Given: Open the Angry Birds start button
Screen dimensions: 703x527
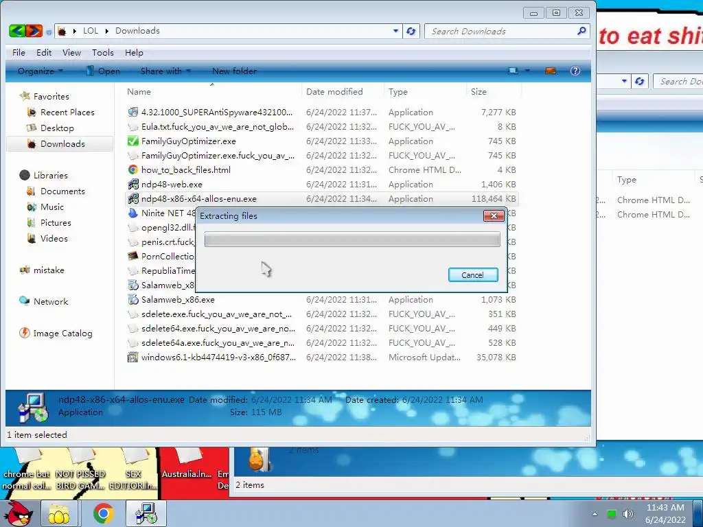Looking at the screenshot, I should [19, 513].
